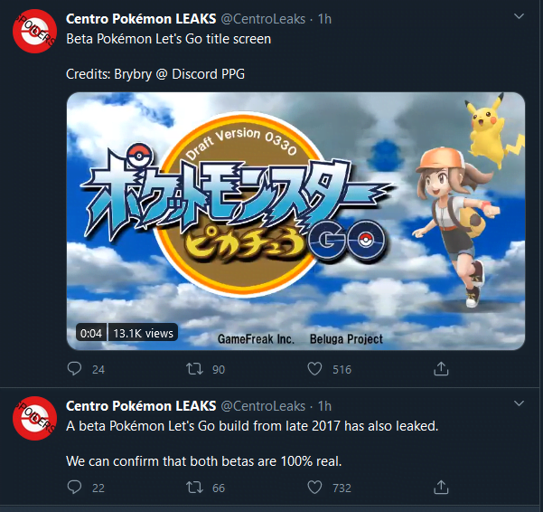Click the 0:04 video duration badge
The width and height of the screenshot is (543, 512).
click(91, 333)
